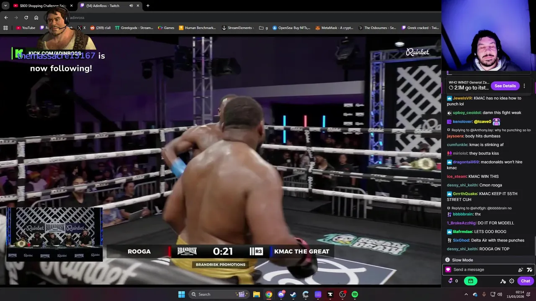Click username SixGhod in chat
536x301 pixels.
coord(461,240)
